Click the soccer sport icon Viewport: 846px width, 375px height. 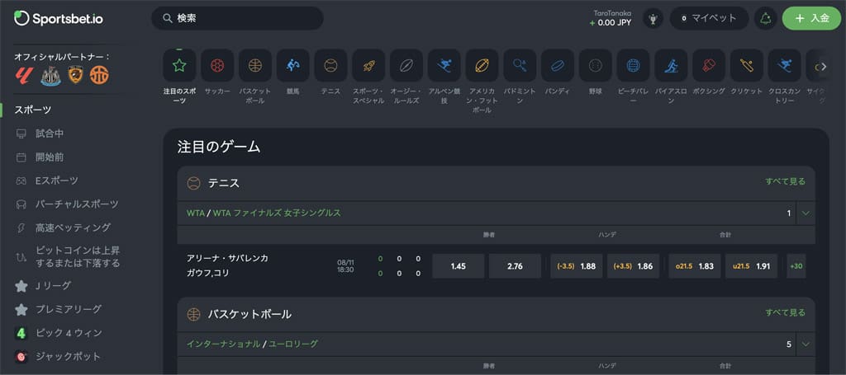(217, 66)
